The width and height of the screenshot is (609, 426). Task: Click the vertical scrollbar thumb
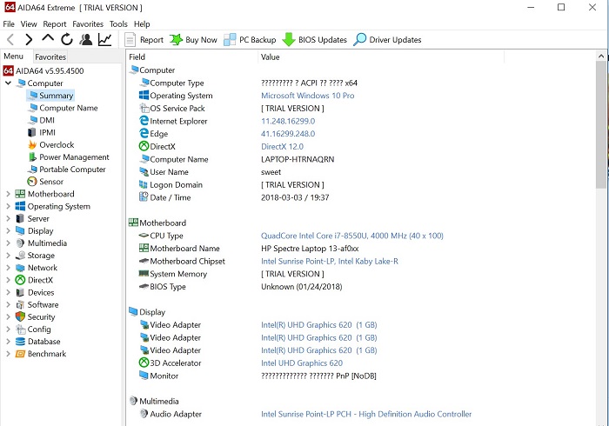click(601, 125)
